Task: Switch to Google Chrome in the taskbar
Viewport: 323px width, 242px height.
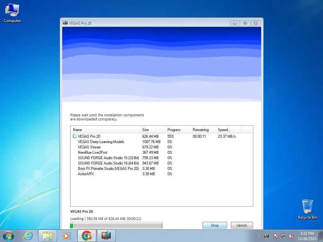Action: coord(86,236)
